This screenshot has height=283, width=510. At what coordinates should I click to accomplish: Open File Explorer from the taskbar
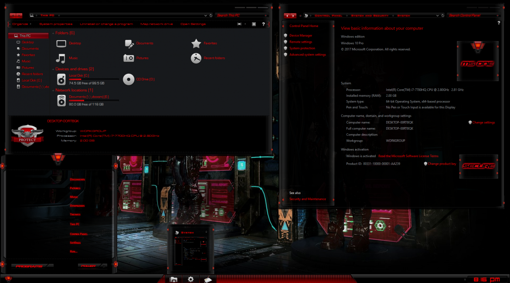point(173,279)
